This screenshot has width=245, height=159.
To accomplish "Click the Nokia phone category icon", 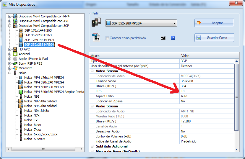I will [x=15, y=73].
